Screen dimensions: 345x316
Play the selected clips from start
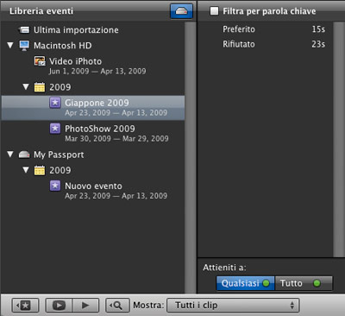(85, 305)
